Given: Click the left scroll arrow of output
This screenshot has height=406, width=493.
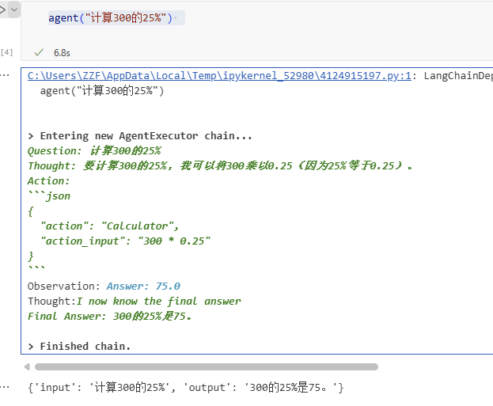Looking at the screenshot, I should (x=27, y=366).
